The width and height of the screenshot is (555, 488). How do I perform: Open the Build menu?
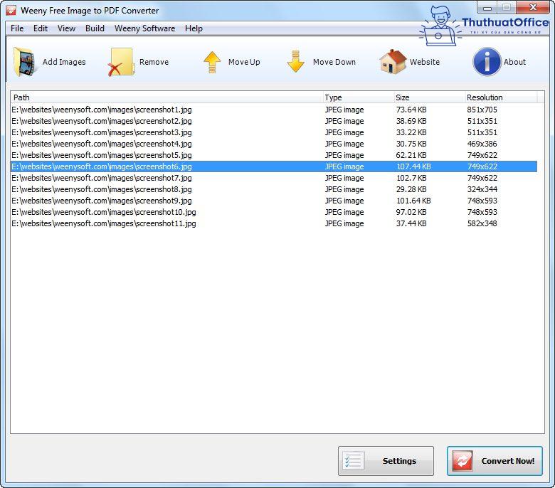point(95,28)
